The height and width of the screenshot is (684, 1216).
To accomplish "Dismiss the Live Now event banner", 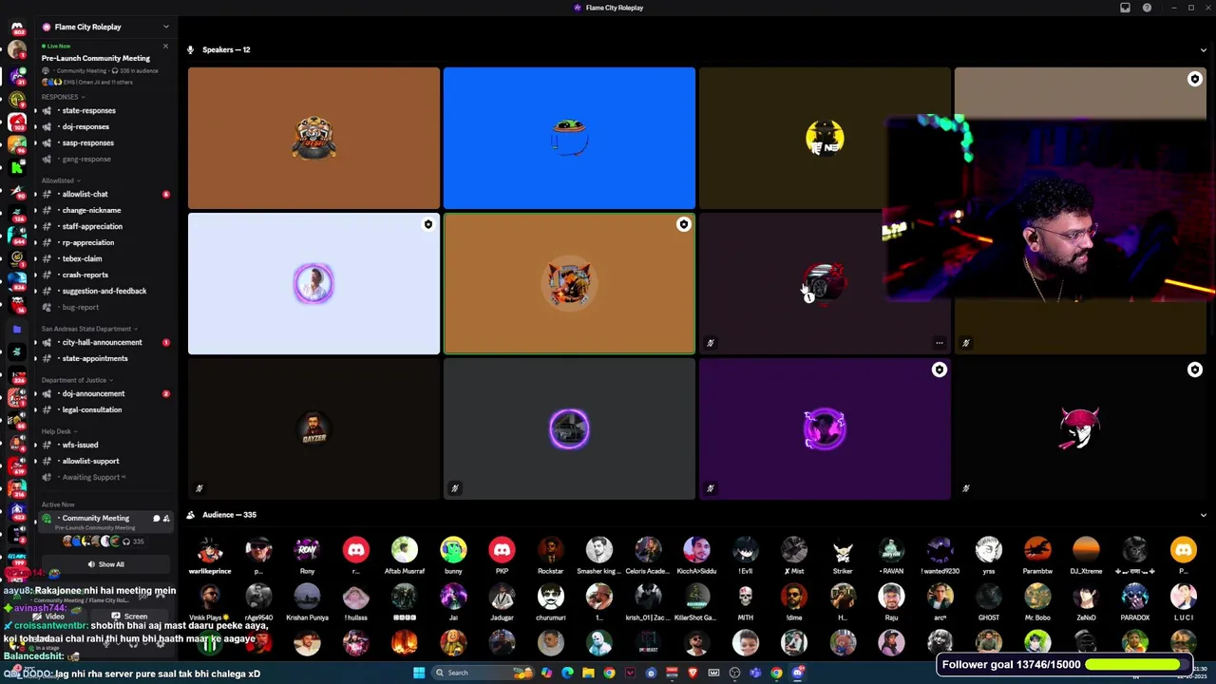I will tap(165, 46).
